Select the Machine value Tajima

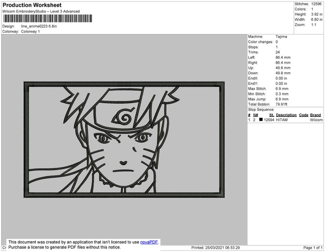tap(281, 36)
